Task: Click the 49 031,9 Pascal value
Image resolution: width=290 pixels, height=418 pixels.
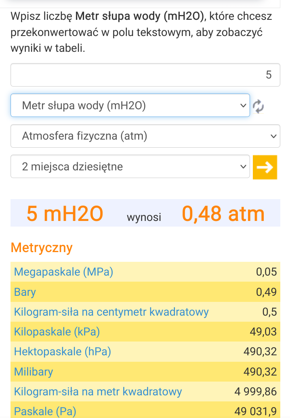Action: (x=256, y=412)
